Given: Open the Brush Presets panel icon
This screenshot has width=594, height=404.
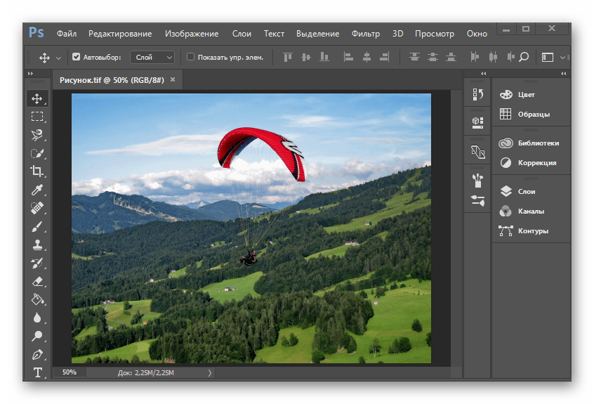Looking at the screenshot, I should point(477,181).
